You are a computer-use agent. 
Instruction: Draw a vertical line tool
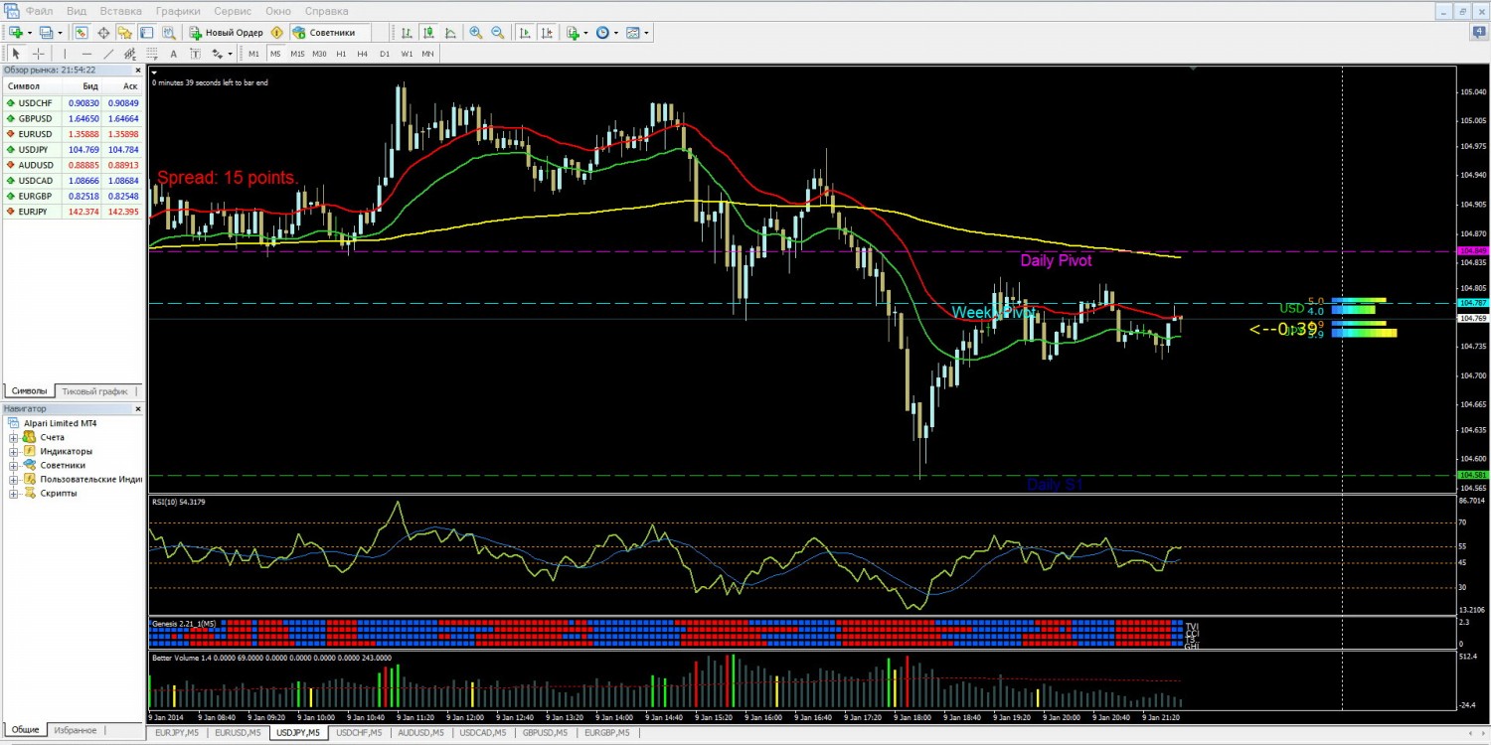[x=65, y=54]
